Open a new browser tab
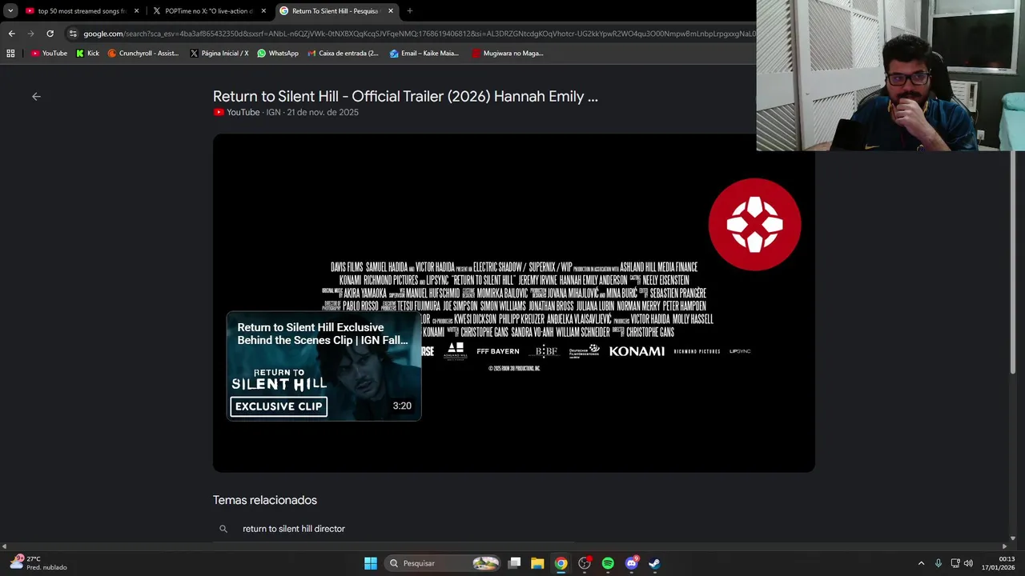The width and height of the screenshot is (1025, 576). click(409, 11)
